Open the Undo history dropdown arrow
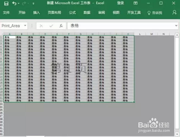This screenshot has height=137, width=180. (19, 4)
